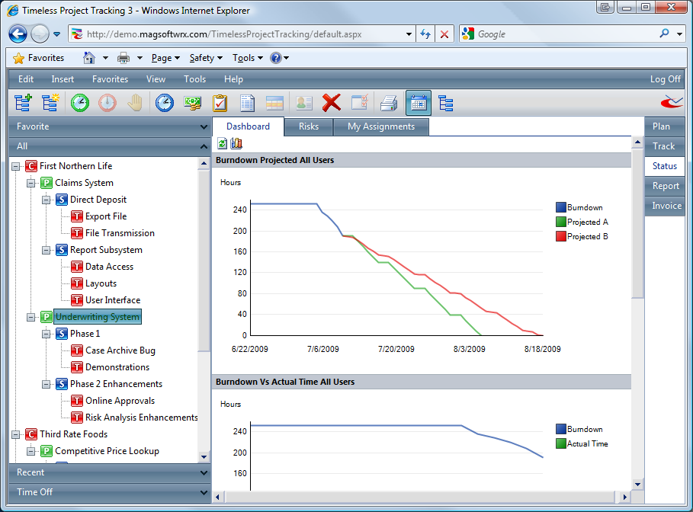Click the blue tree-structure icon after the calendar
Screen dimensions: 693x512
pyautogui.click(x=445, y=104)
